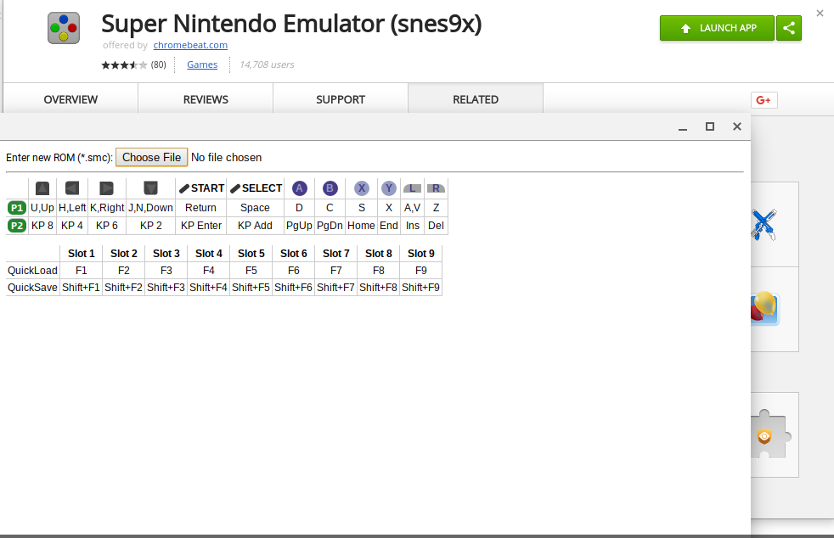The image size is (834, 538).
Task: Open the chromebeat.com link
Action: point(190,45)
